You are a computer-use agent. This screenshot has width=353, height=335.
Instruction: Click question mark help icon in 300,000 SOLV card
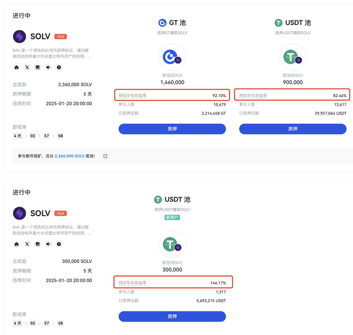pos(59,244)
